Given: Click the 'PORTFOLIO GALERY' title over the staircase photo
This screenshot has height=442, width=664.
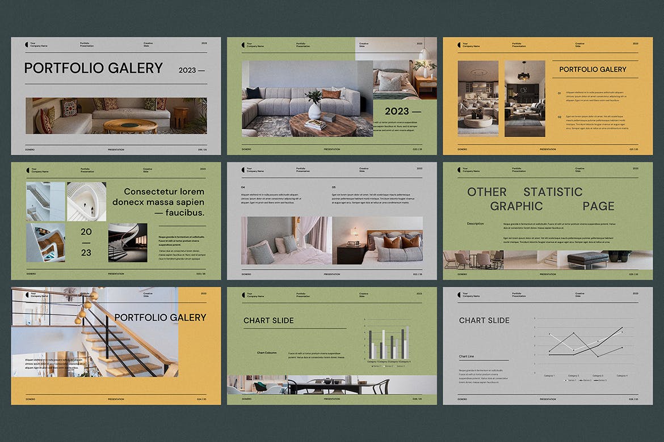Looking at the screenshot, I should coord(160,317).
